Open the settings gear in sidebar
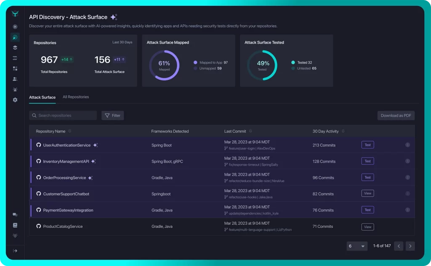 tap(15, 100)
